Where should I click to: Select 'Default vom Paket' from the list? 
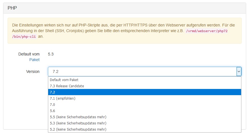click(x=64, y=80)
